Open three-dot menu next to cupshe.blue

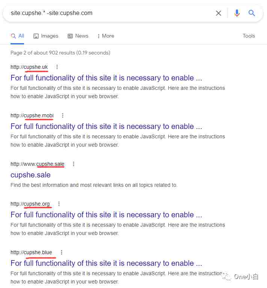[62, 252]
